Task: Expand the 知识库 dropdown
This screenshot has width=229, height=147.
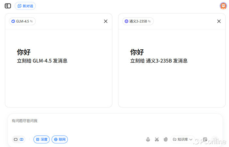Action: (x=183, y=139)
